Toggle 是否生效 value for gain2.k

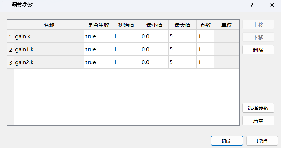tap(98, 62)
